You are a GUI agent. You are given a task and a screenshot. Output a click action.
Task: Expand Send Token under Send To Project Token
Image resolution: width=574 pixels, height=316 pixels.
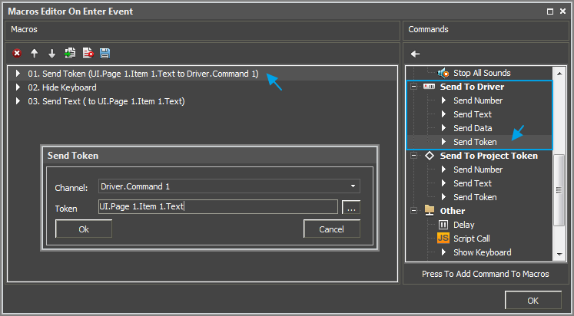443,197
